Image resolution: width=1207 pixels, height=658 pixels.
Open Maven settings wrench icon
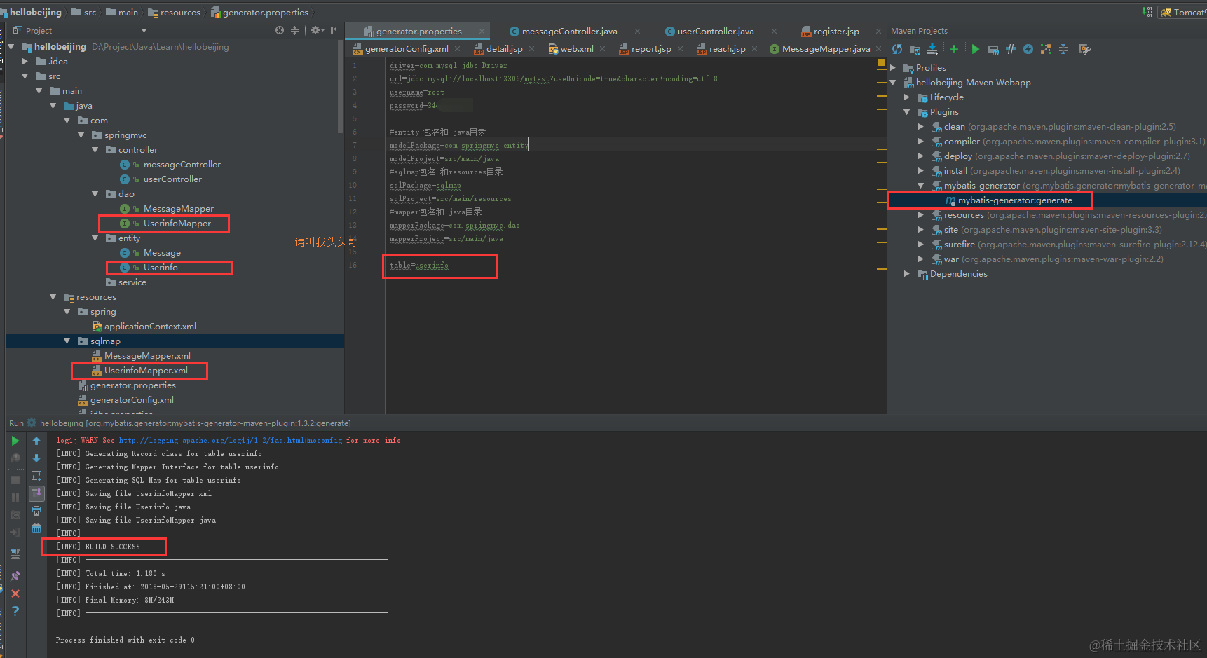1085,49
